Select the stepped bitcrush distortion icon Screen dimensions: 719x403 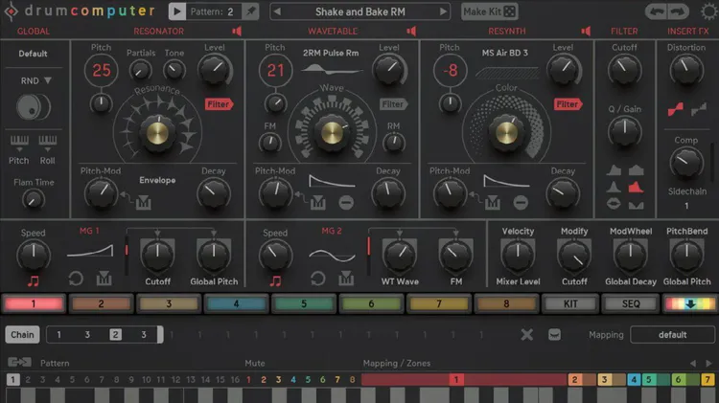click(x=699, y=109)
